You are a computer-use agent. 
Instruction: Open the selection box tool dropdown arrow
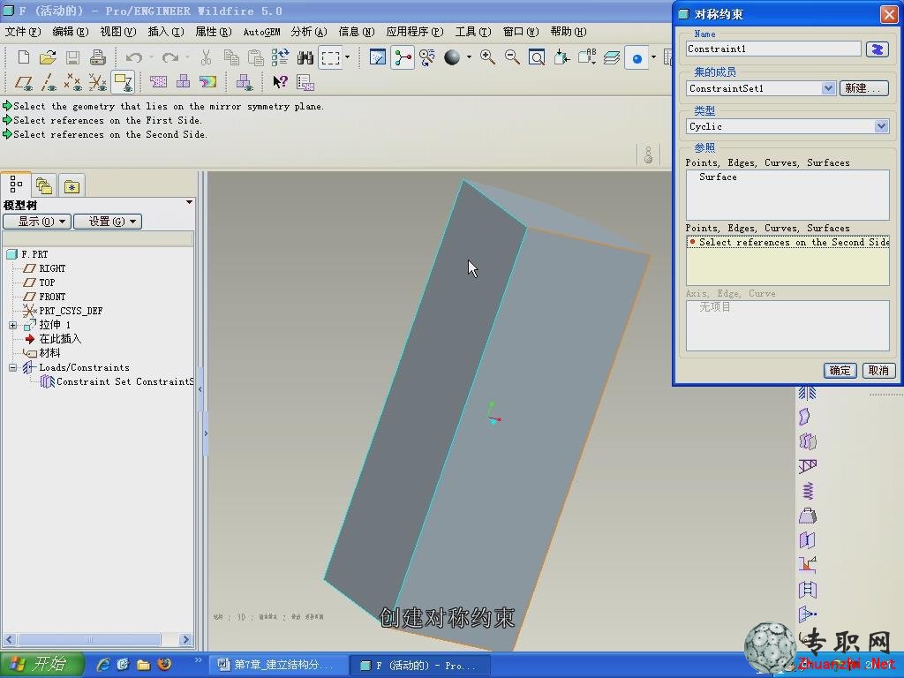[347, 57]
